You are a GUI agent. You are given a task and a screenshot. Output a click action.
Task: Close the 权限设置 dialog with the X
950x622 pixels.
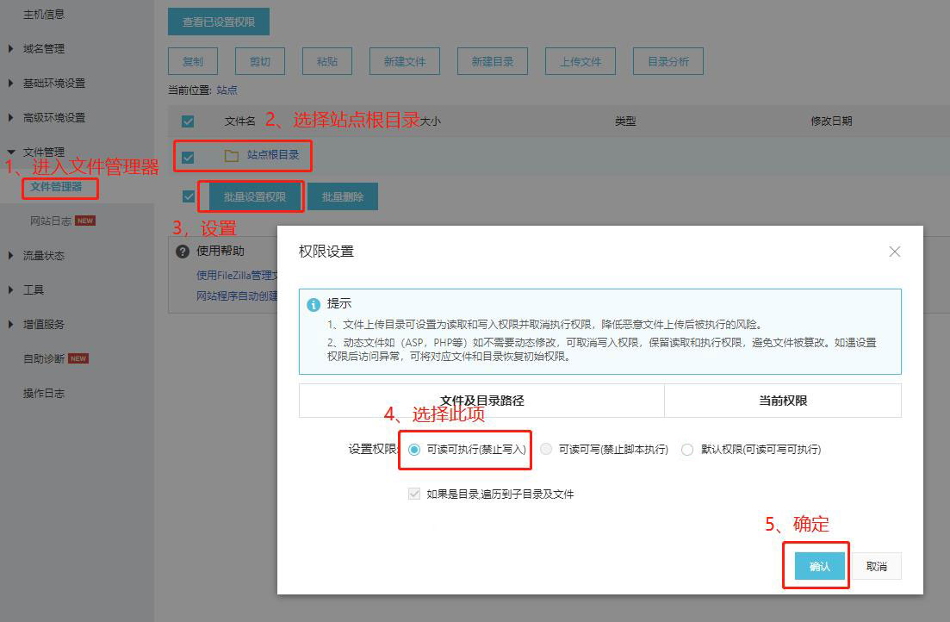pyautogui.click(x=894, y=252)
